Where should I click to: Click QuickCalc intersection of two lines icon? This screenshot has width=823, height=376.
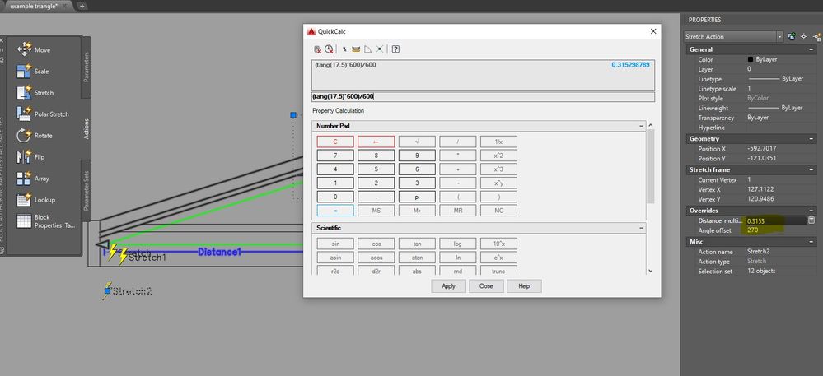coord(379,49)
